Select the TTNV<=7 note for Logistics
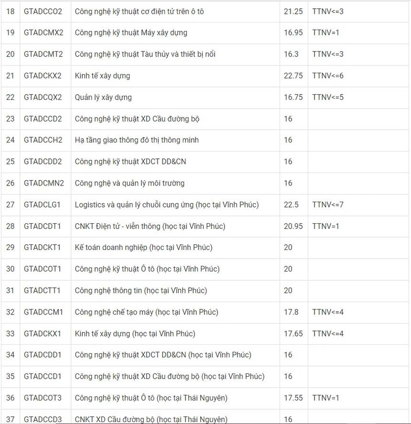This screenshot has width=411, height=424. [x=328, y=205]
